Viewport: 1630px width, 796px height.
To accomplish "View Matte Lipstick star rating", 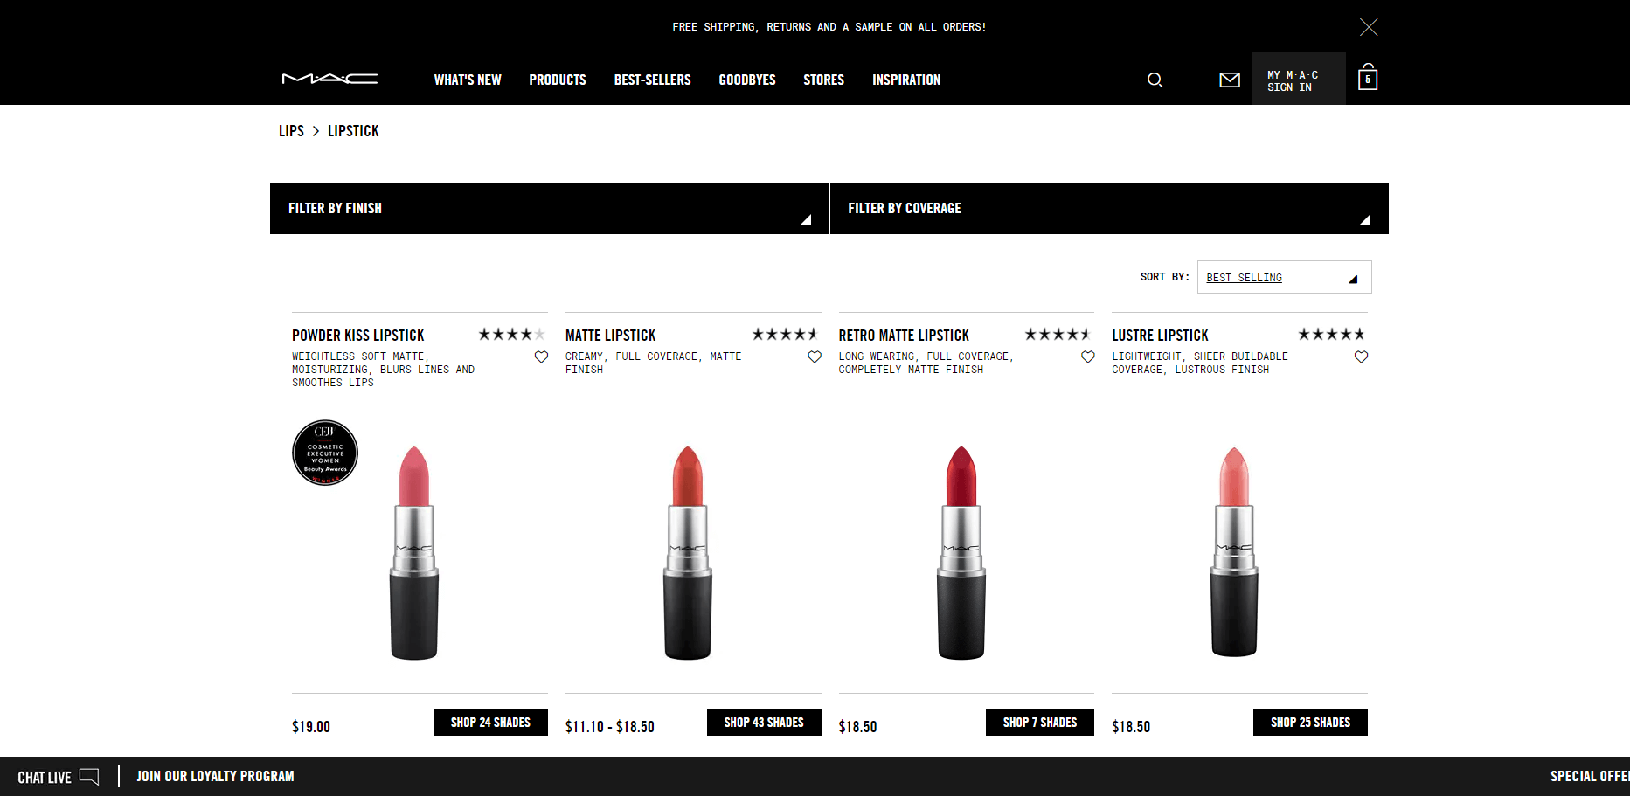I will pos(785,334).
